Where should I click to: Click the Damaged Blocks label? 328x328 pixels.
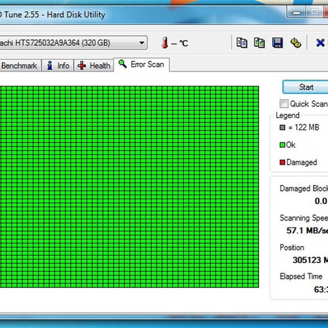click(304, 188)
